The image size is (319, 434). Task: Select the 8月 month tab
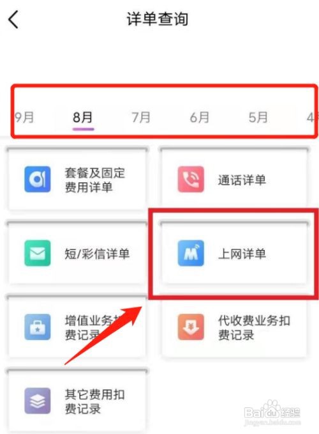82,118
